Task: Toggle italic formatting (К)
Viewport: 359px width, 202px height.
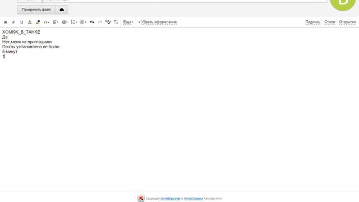Action: [13, 22]
